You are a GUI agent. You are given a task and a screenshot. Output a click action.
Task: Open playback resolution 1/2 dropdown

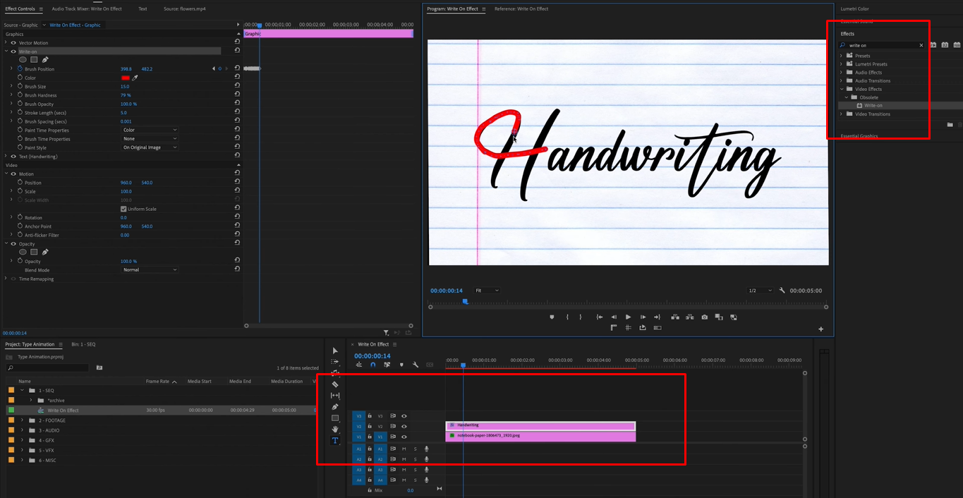tap(760, 291)
